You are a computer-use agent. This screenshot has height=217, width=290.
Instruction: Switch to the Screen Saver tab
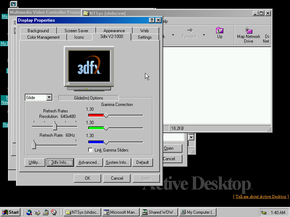coord(76,31)
